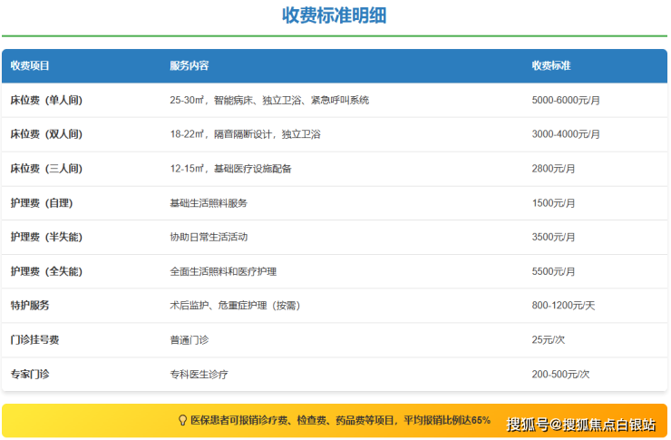Click the 搜狐号@搜狐焦点白银站 watermark
This screenshot has width=671, height=440.
point(580,424)
